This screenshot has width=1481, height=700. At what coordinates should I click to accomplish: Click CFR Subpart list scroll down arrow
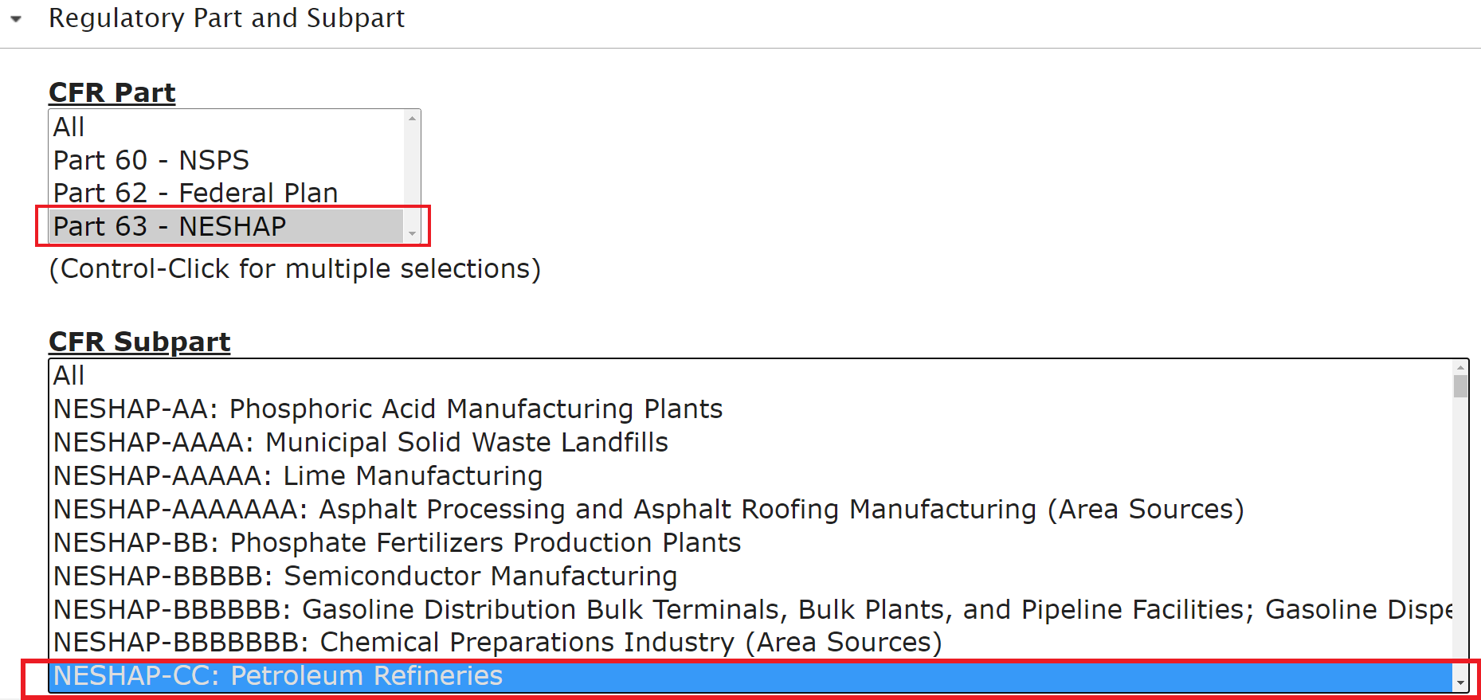tap(1460, 682)
